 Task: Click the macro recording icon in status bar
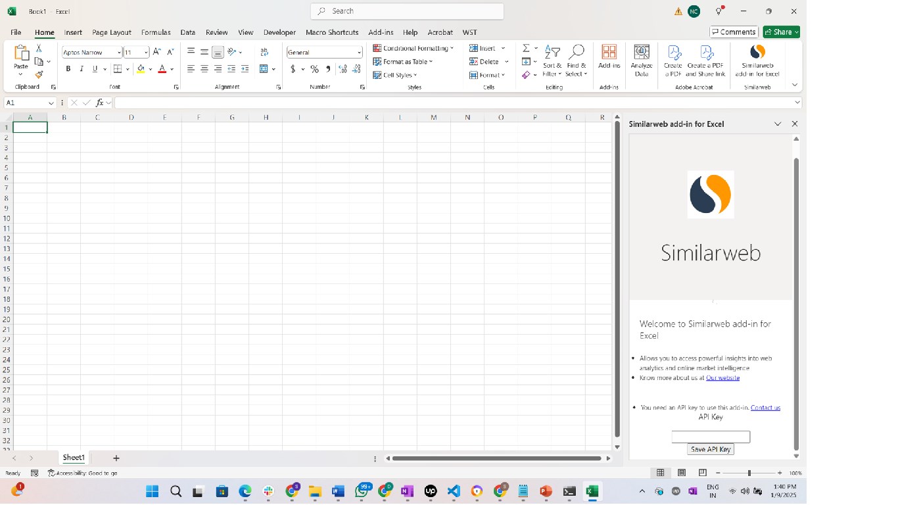coord(34,473)
